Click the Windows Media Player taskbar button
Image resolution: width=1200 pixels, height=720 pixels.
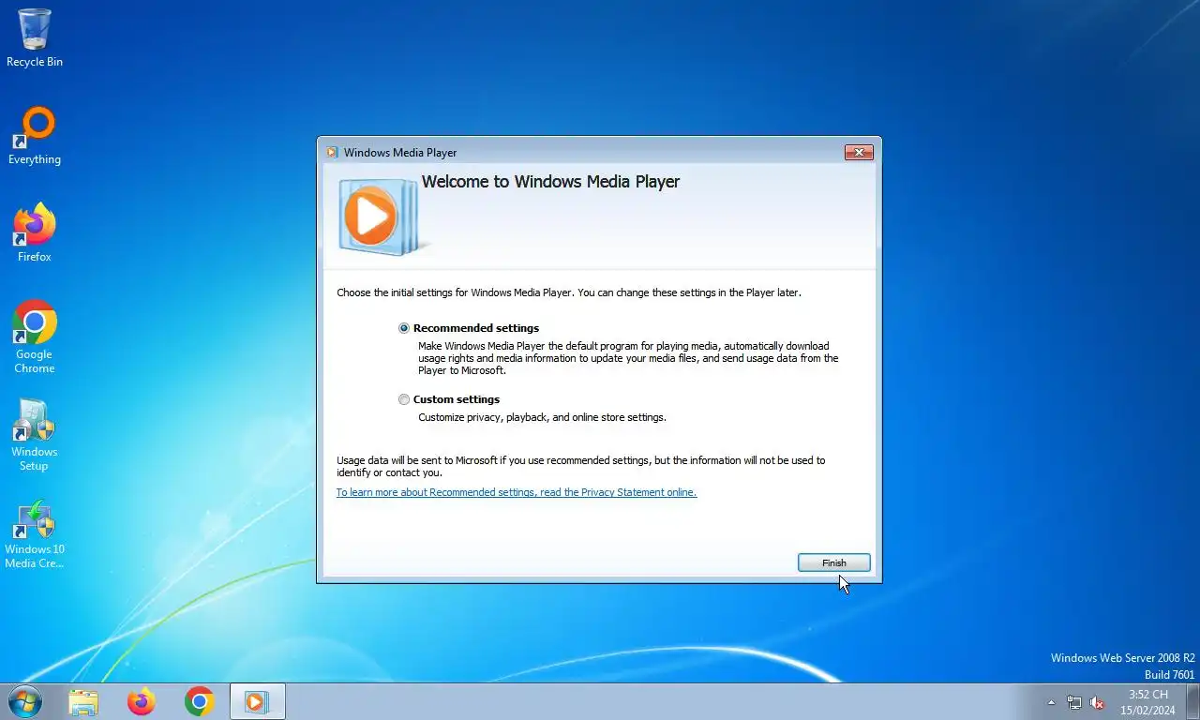click(258, 701)
